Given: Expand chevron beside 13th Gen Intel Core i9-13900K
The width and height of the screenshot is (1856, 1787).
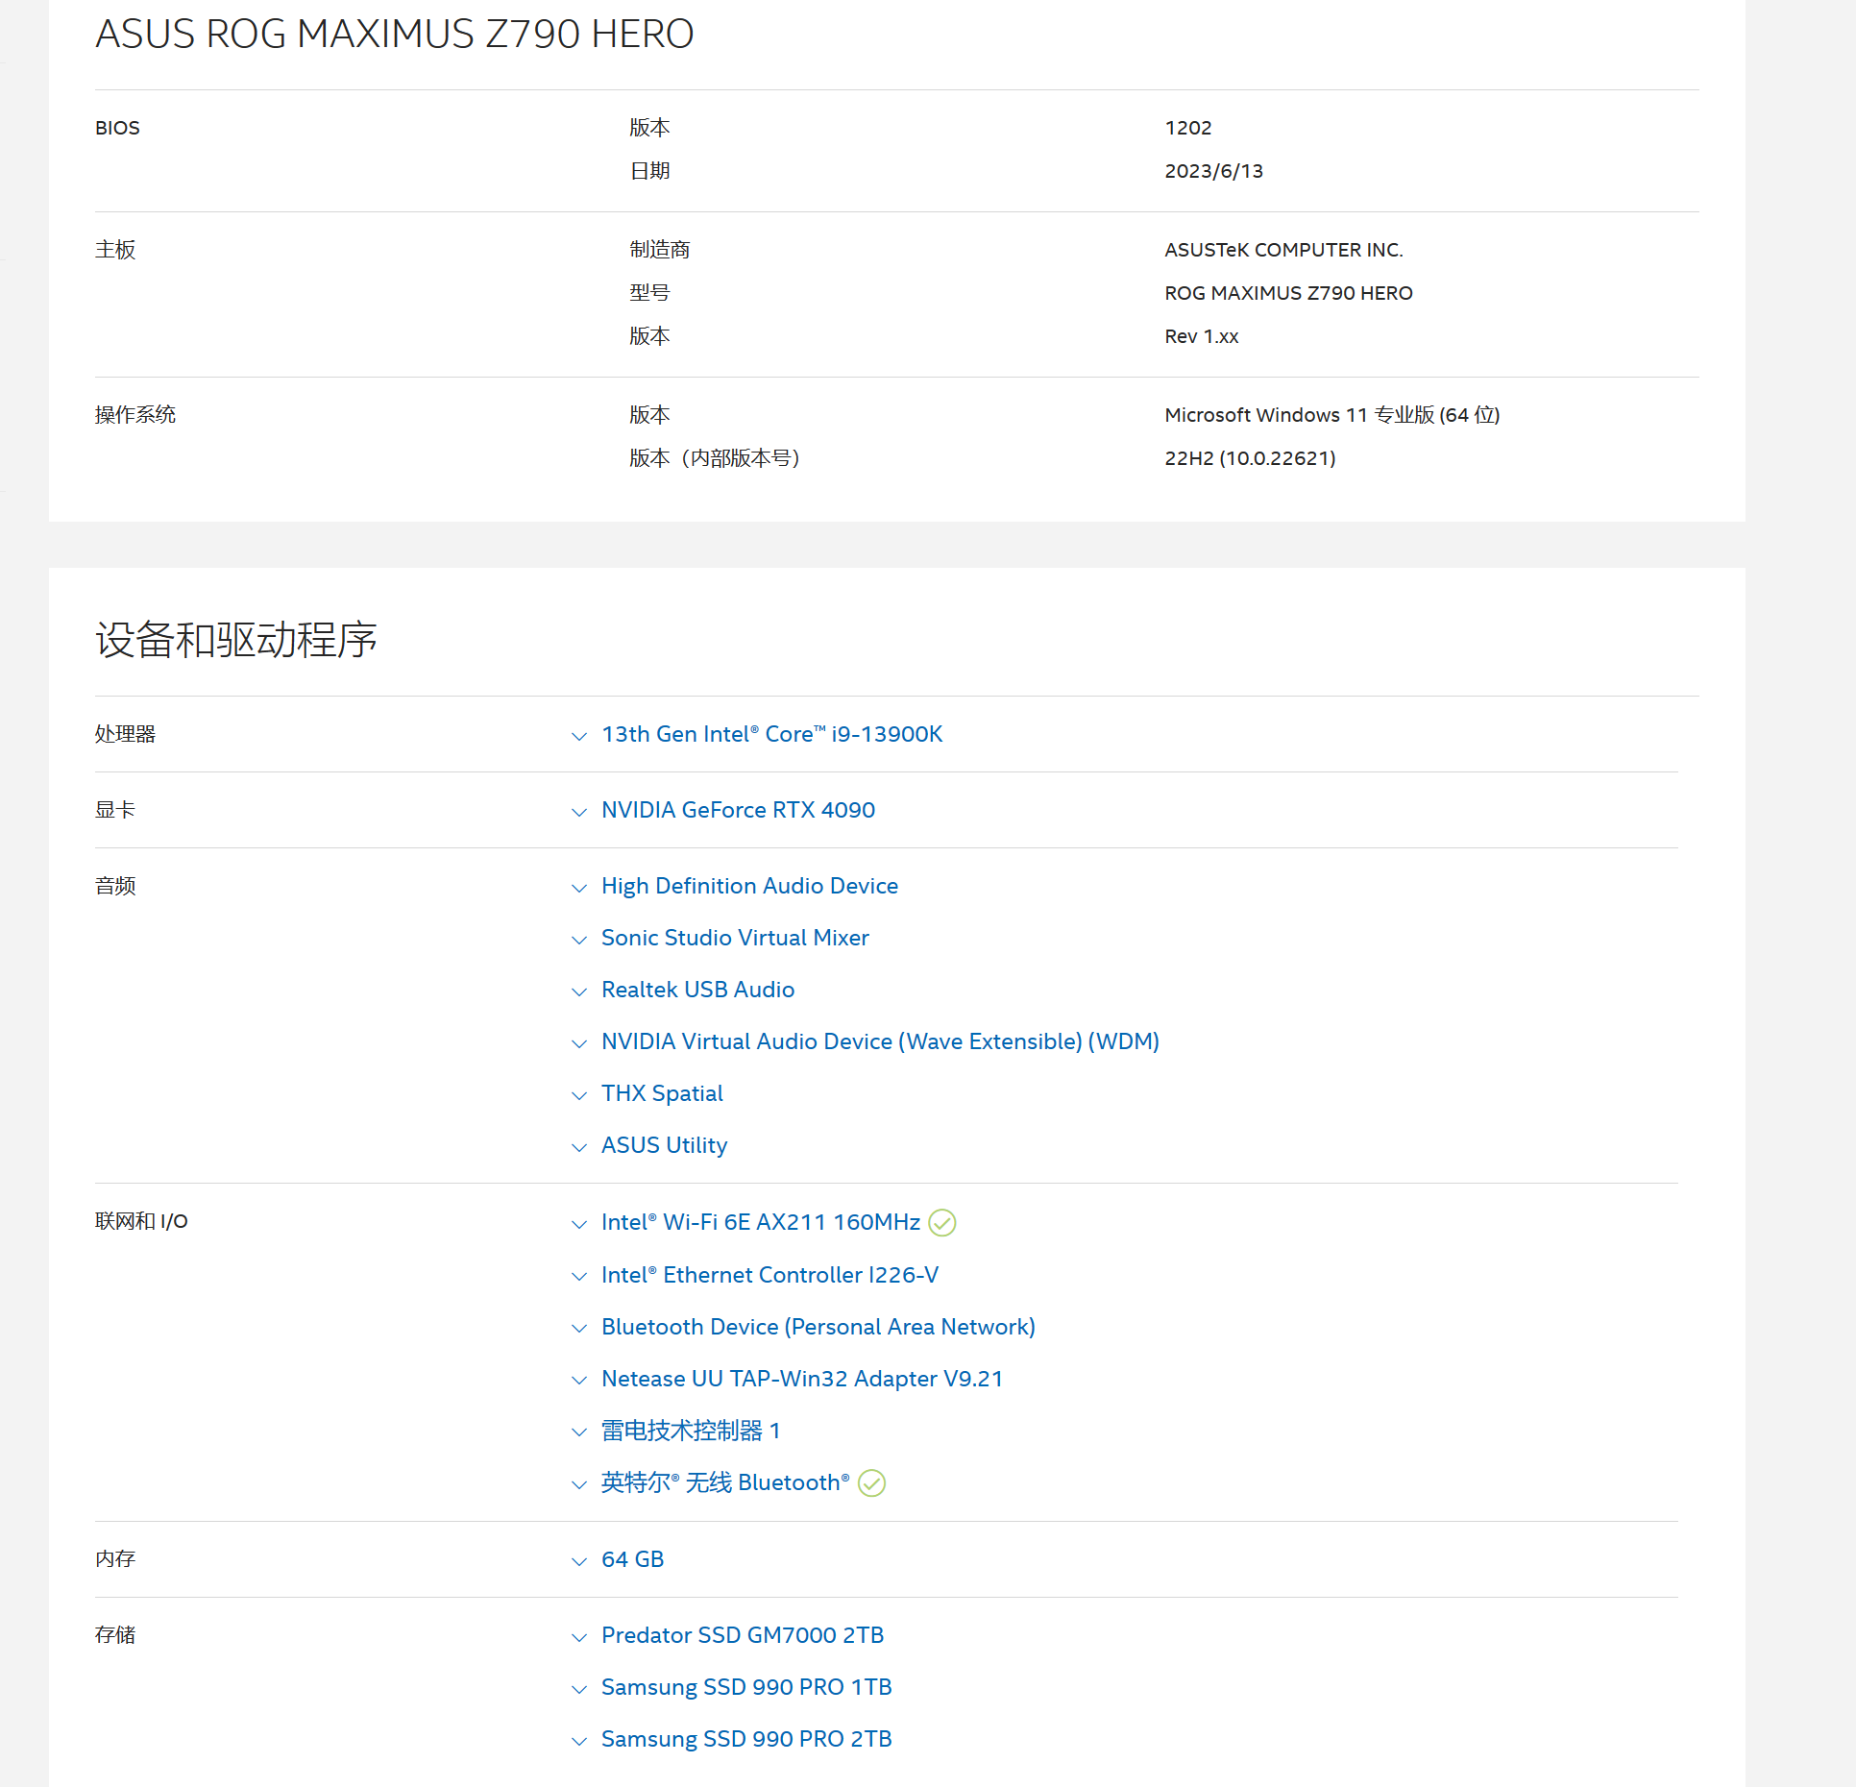Looking at the screenshot, I should [578, 737].
